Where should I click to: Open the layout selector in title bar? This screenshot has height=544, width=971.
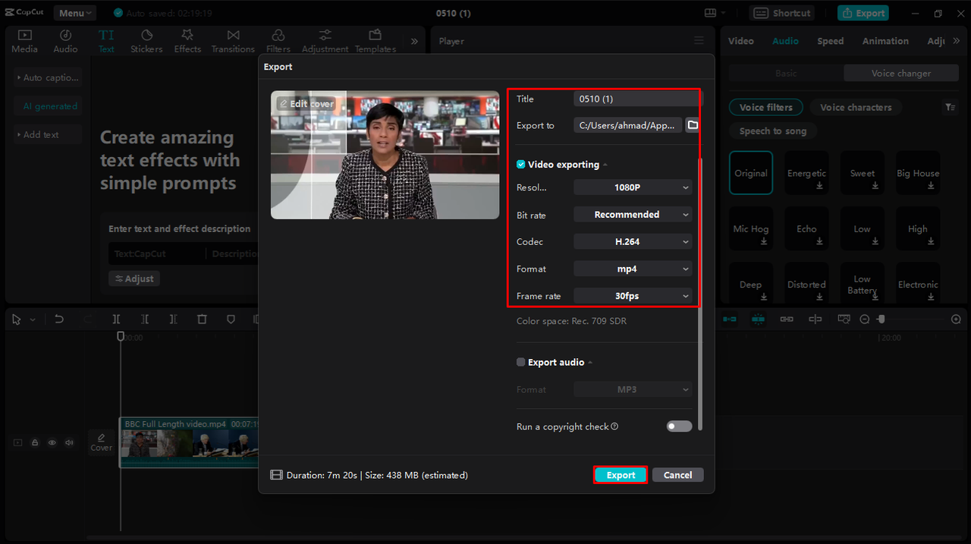(x=715, y=13)
